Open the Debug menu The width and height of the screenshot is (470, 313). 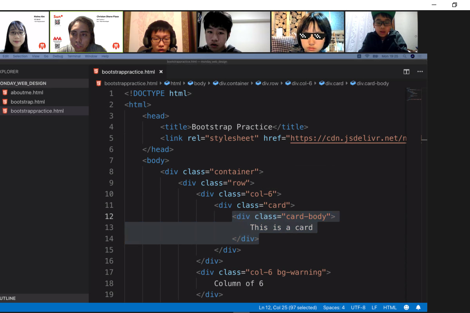tap(58, 56)
